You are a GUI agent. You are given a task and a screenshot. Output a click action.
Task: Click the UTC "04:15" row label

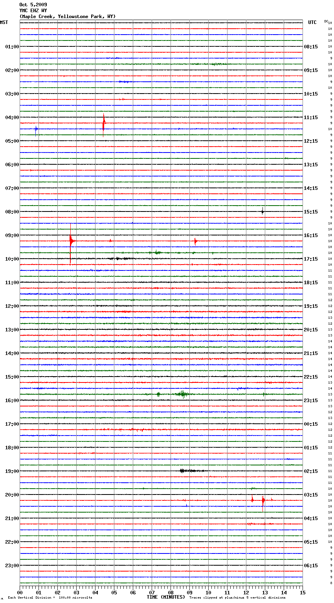[x=311, y=518]
